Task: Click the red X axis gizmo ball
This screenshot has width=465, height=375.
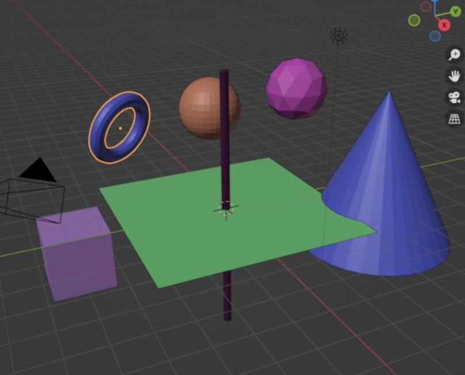Action: [444, 25]
